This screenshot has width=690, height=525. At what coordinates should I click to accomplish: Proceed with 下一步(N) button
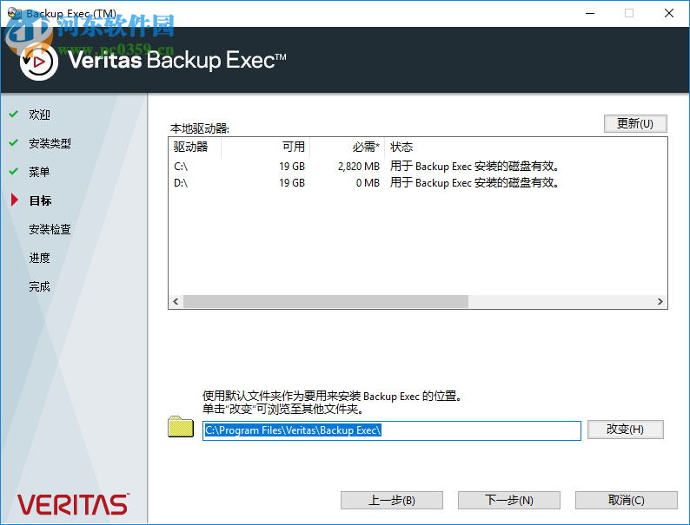pyautogui.click(x=509, y=500)
